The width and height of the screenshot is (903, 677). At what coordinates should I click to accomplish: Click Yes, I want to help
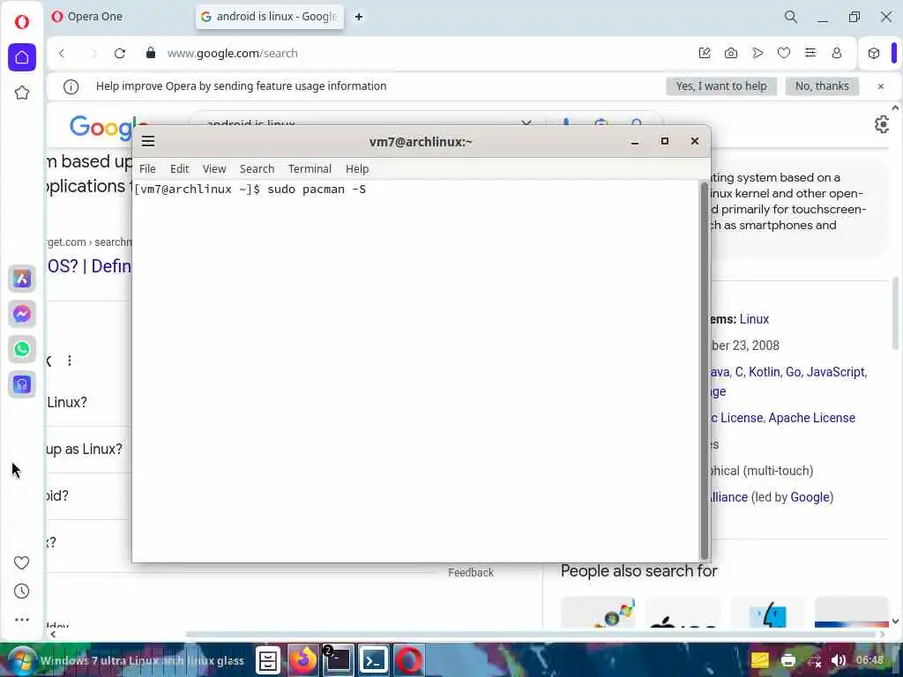721,86
